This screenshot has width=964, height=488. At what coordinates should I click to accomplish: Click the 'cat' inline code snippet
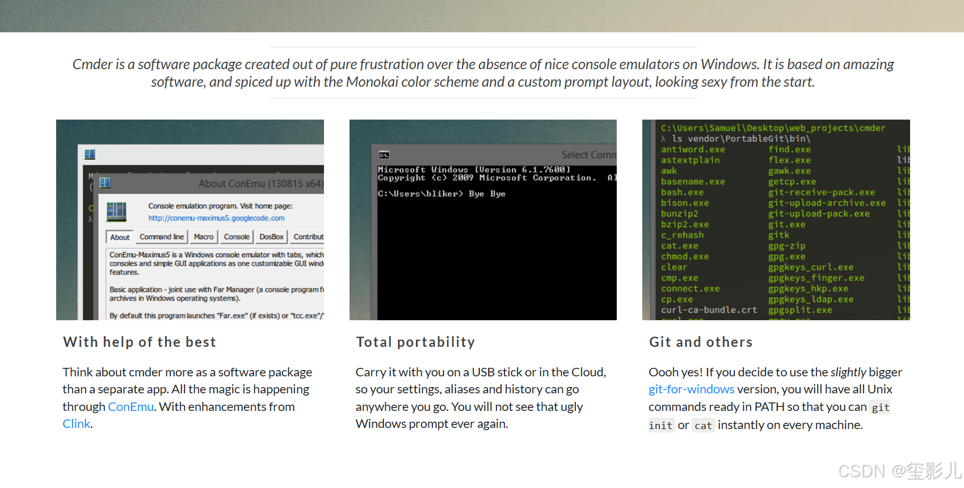[703, 426]
